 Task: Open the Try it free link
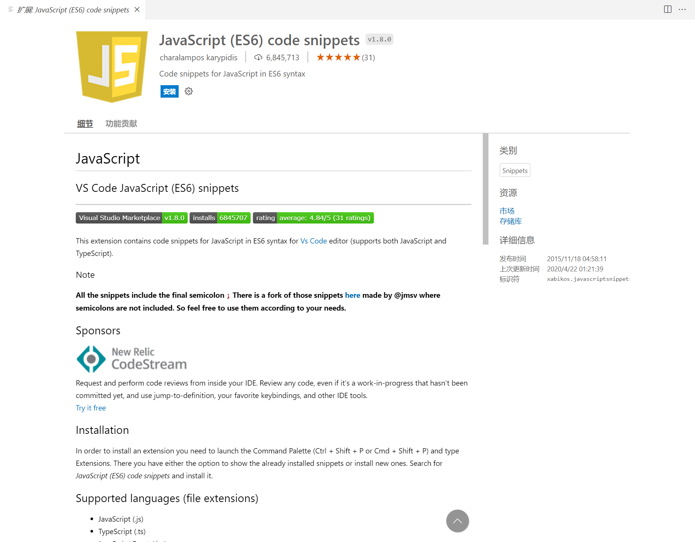coord(91,408)
